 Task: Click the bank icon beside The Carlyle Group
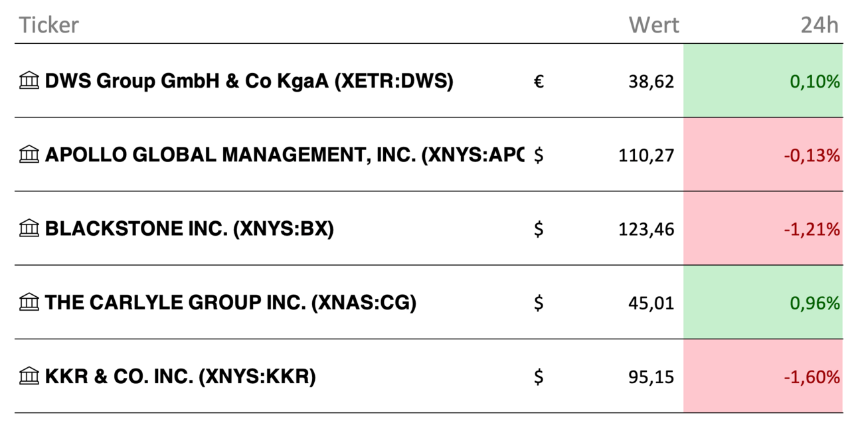click(29, 302)
